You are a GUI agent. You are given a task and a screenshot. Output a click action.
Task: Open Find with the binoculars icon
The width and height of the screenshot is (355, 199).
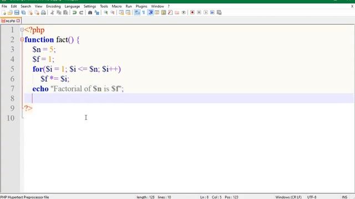[x=90, y=13]
